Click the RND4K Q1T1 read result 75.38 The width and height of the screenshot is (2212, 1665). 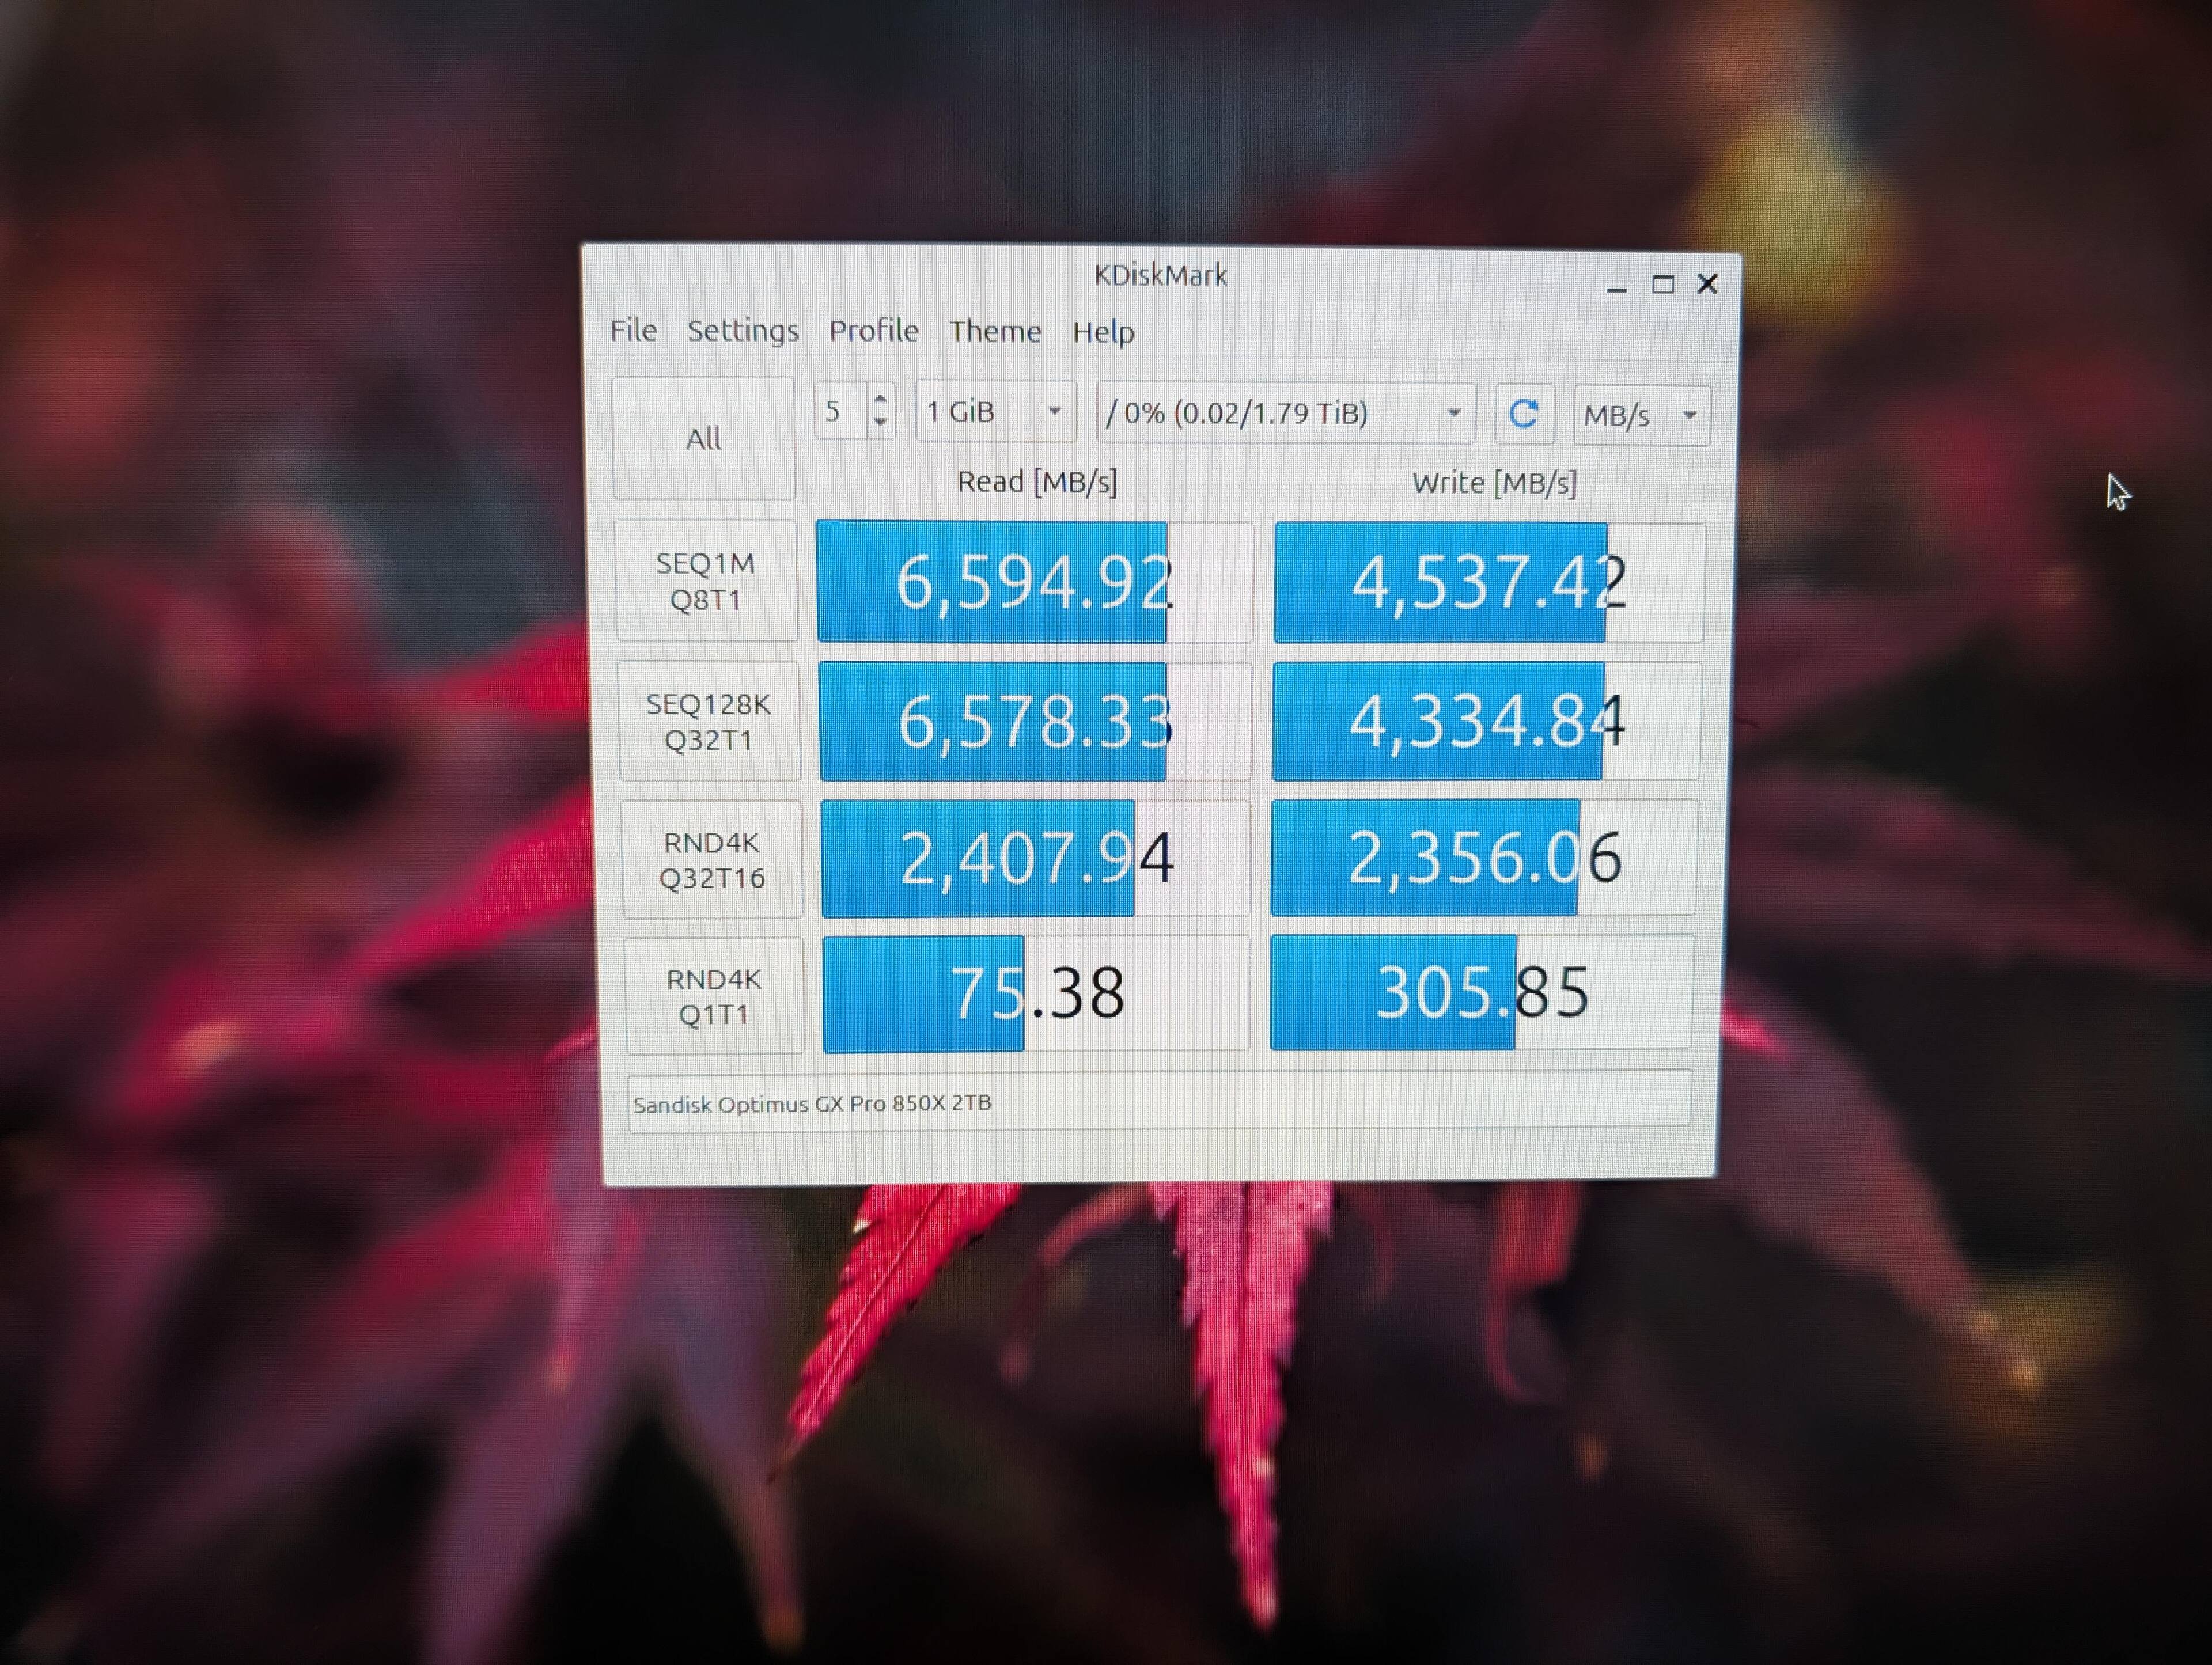[1036, 994]
